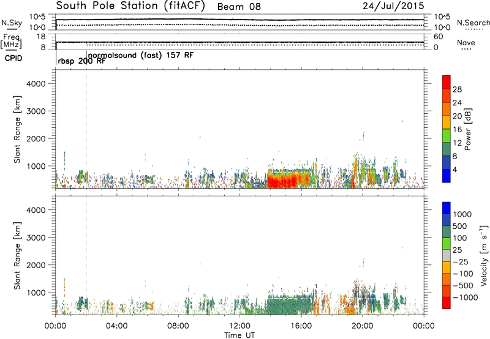Click the '-500' value on Velocity color bar
490x339 pixels.
pos(463,286)
